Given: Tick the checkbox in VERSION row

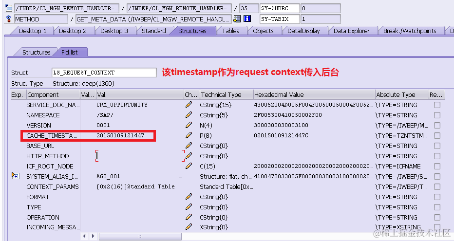Looking at the screenshot, I should pos(437,125).
